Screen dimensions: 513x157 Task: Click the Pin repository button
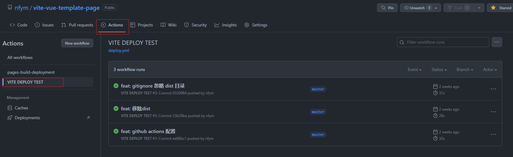coord(387,8)
